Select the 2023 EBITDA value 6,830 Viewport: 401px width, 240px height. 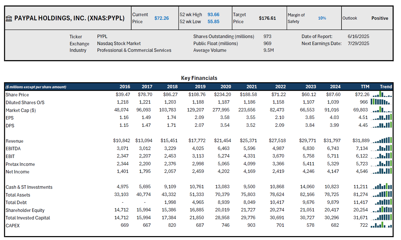[x=308, y=148]
